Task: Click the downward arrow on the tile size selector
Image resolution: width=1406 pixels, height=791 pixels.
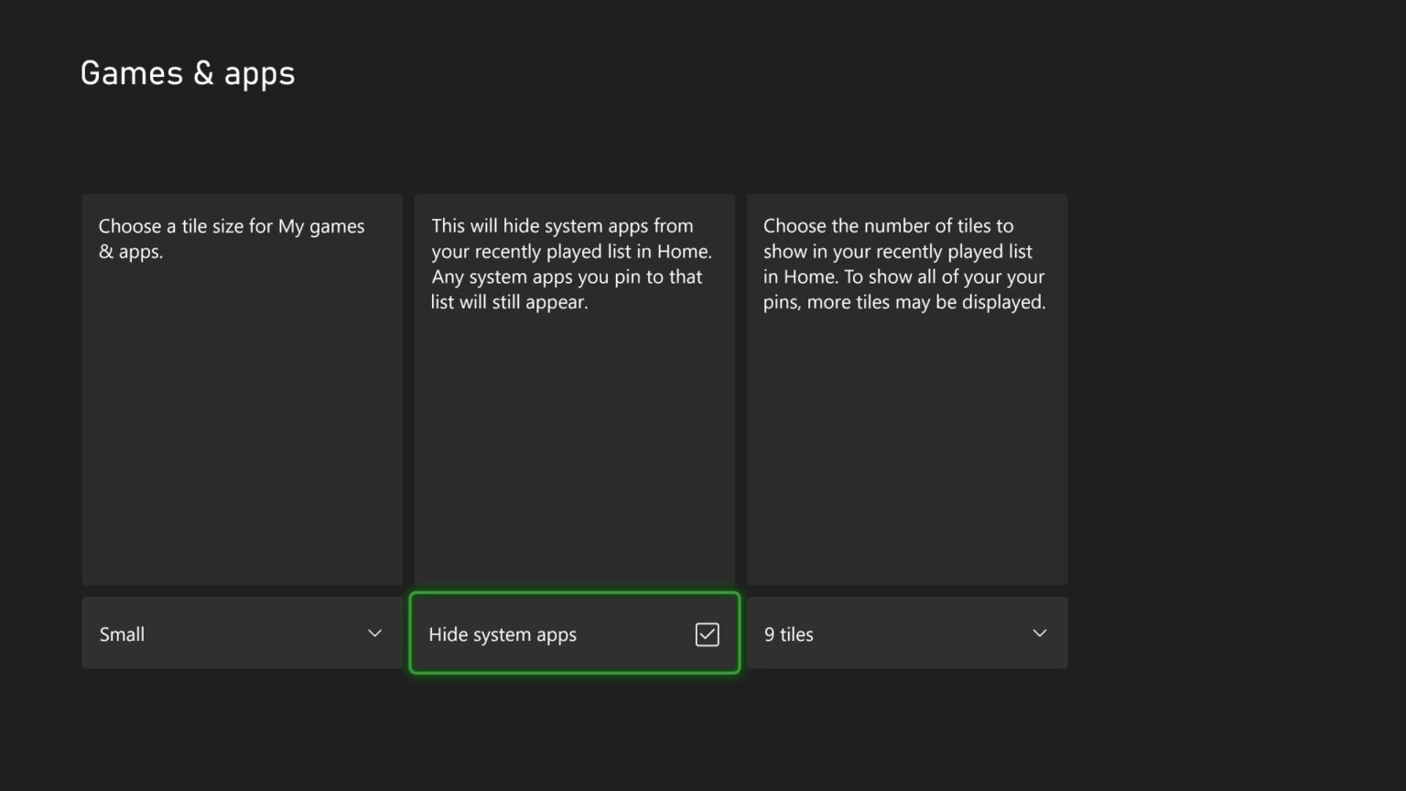Action: [374, 633]
